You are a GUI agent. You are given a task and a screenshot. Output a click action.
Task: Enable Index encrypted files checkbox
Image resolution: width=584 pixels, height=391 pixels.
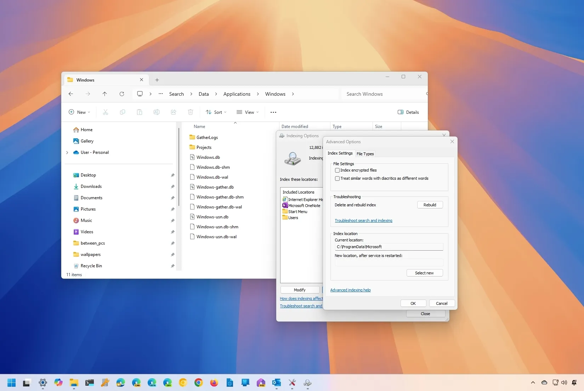pos(337,170)
